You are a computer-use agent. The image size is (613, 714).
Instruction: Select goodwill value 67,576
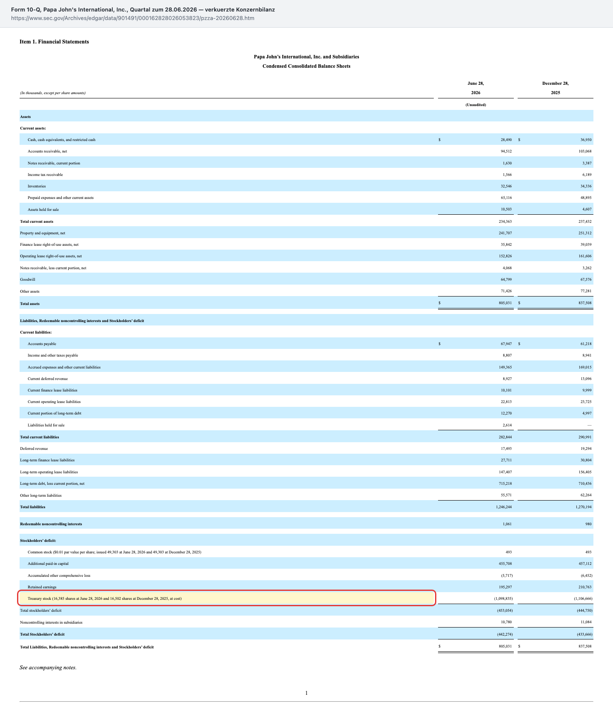point(586,279)
